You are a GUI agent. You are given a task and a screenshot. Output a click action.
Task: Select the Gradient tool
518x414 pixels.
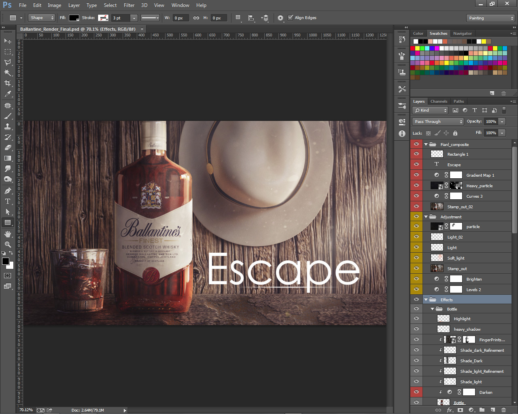[x=8, y=158]
